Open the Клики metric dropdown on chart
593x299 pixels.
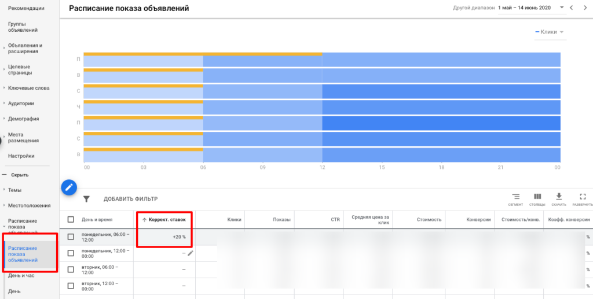coord(549,32)
